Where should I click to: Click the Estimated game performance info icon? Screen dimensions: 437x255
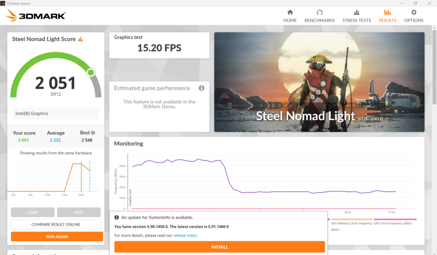[x=201, y=88]
